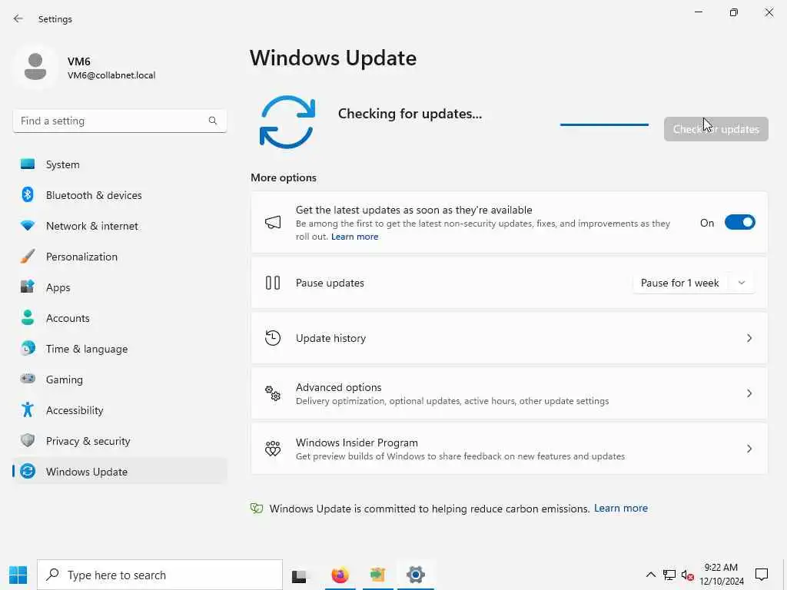Click the Accessibility figure icon

(x=28, y=410)
